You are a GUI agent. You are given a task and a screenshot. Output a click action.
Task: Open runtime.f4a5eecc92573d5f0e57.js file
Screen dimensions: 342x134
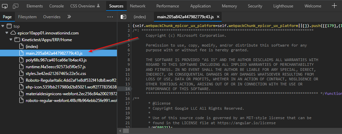[x=56, y=67]
